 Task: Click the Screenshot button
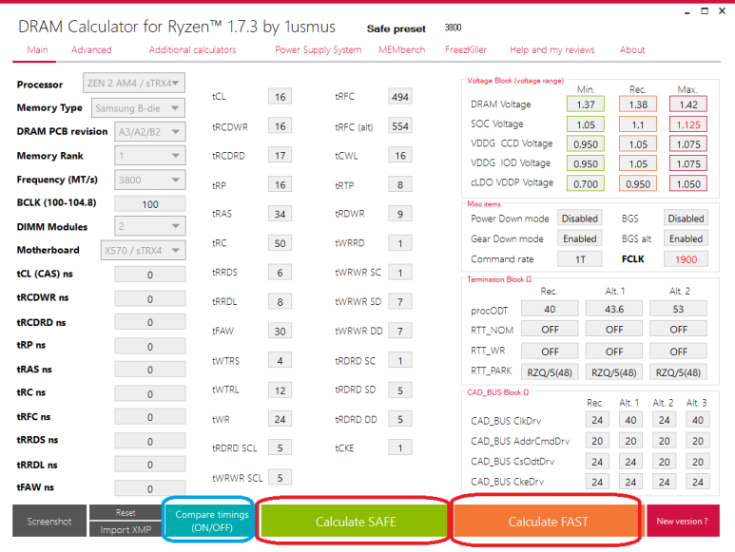pos(49,521)
